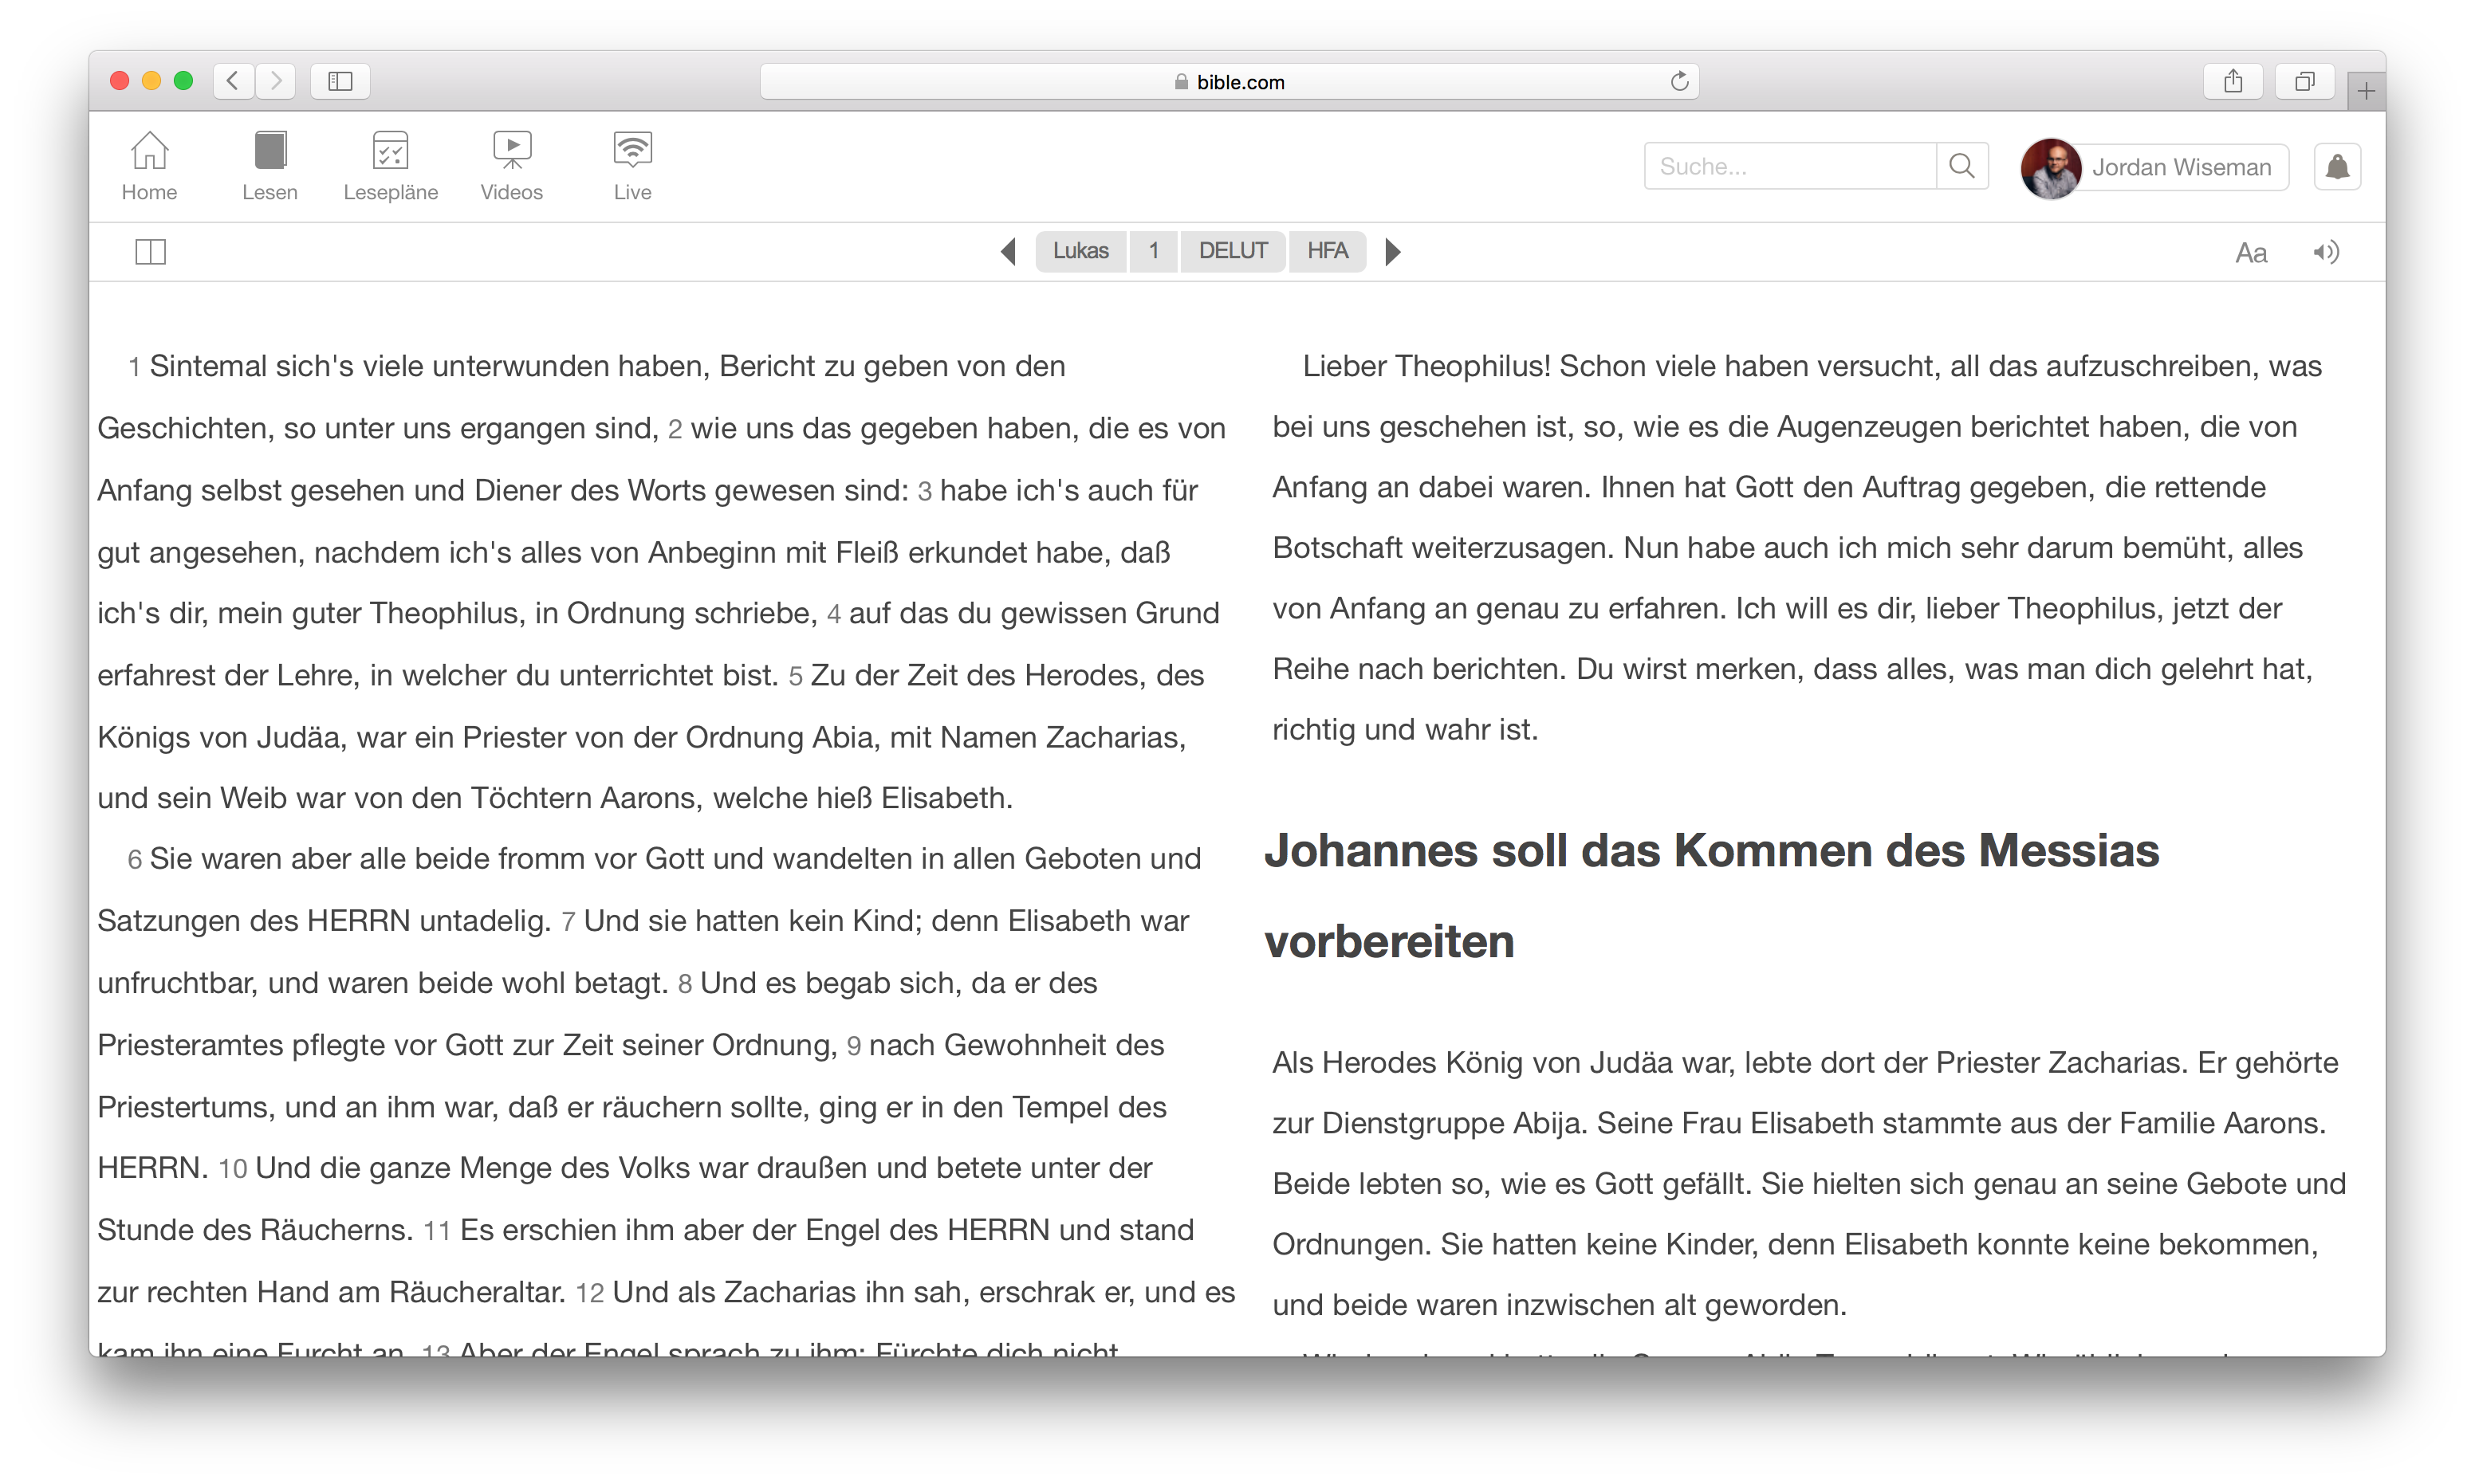
Task: Open the DELUT version selector
Action: tap(1233, 251)
